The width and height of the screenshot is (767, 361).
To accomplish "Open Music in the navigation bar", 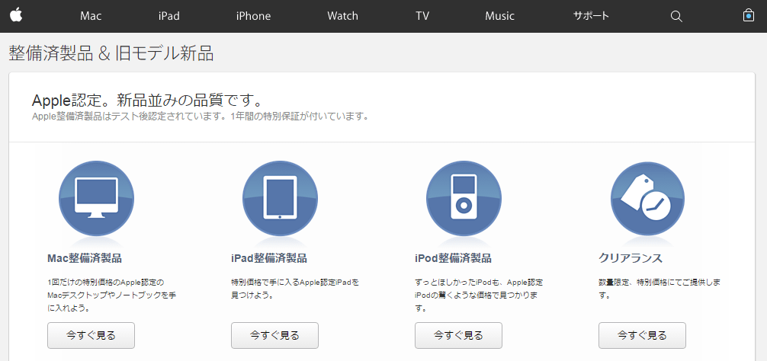I will tap(499, 16).
